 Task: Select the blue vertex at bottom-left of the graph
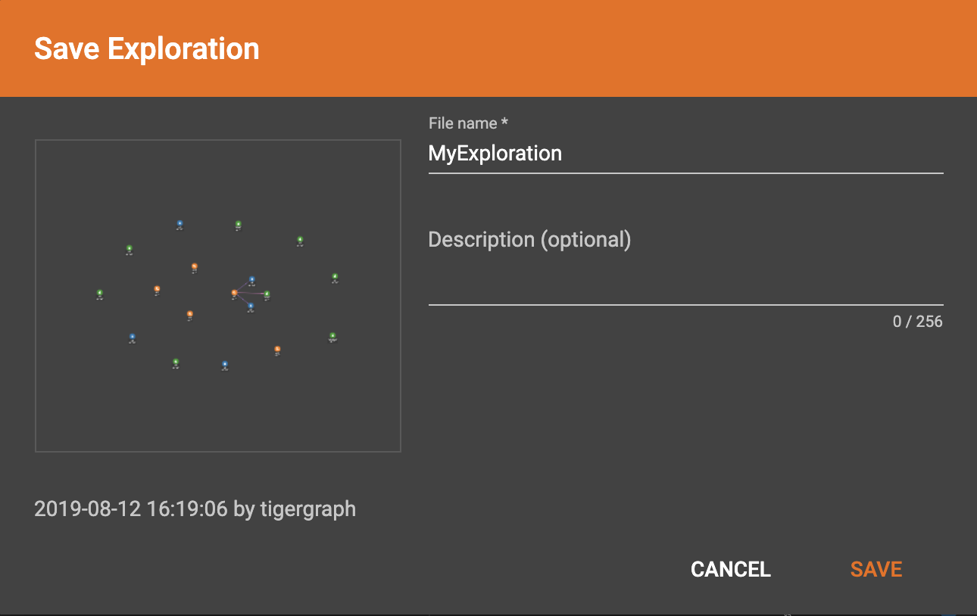(x=133, y=336)
